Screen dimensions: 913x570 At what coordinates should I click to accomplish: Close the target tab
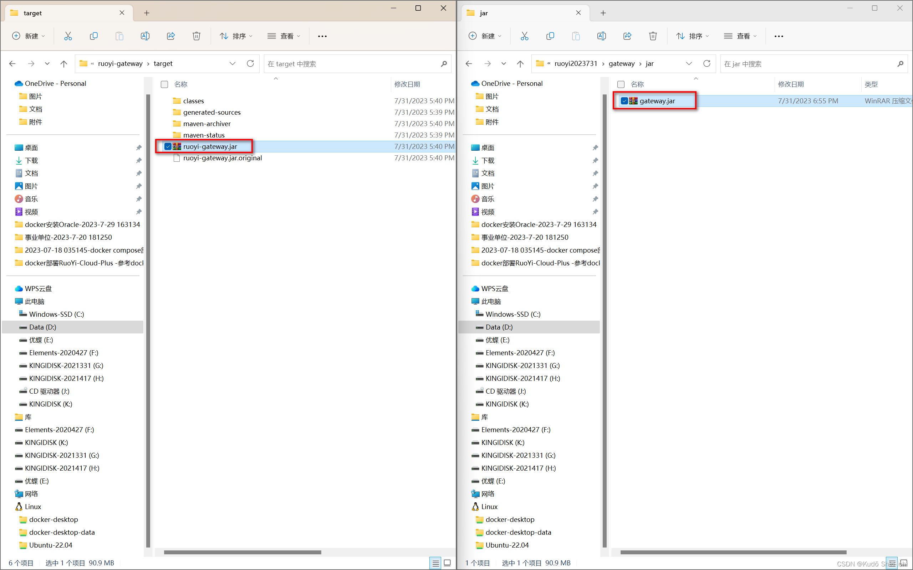(122, 13)
